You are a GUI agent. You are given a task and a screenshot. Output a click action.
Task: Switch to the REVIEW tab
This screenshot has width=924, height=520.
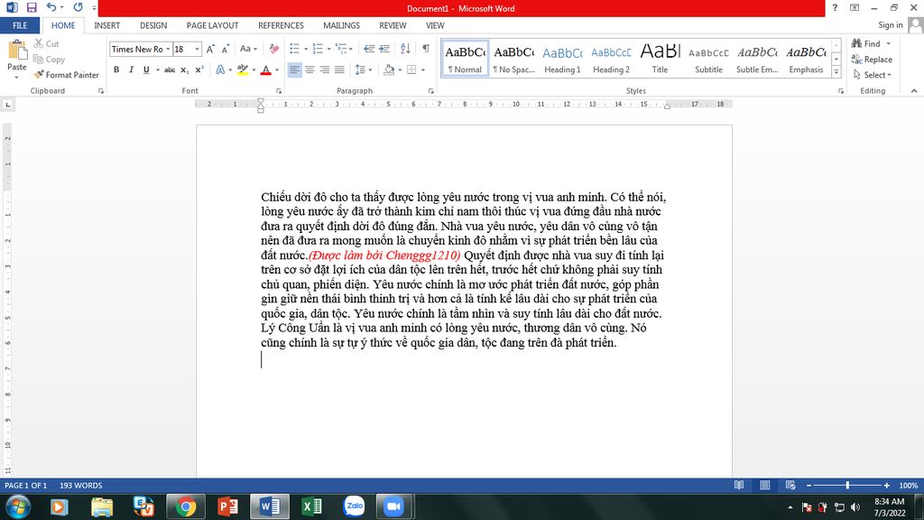pyautogui.click(x=393, y=25)
